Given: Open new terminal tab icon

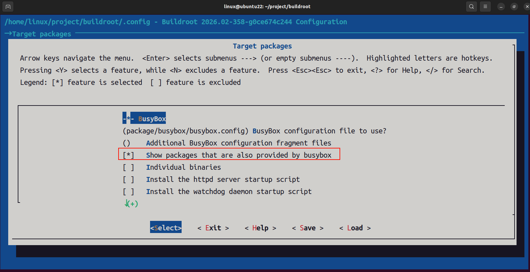Looking at the screenshot, I should (x=8, y=7).
